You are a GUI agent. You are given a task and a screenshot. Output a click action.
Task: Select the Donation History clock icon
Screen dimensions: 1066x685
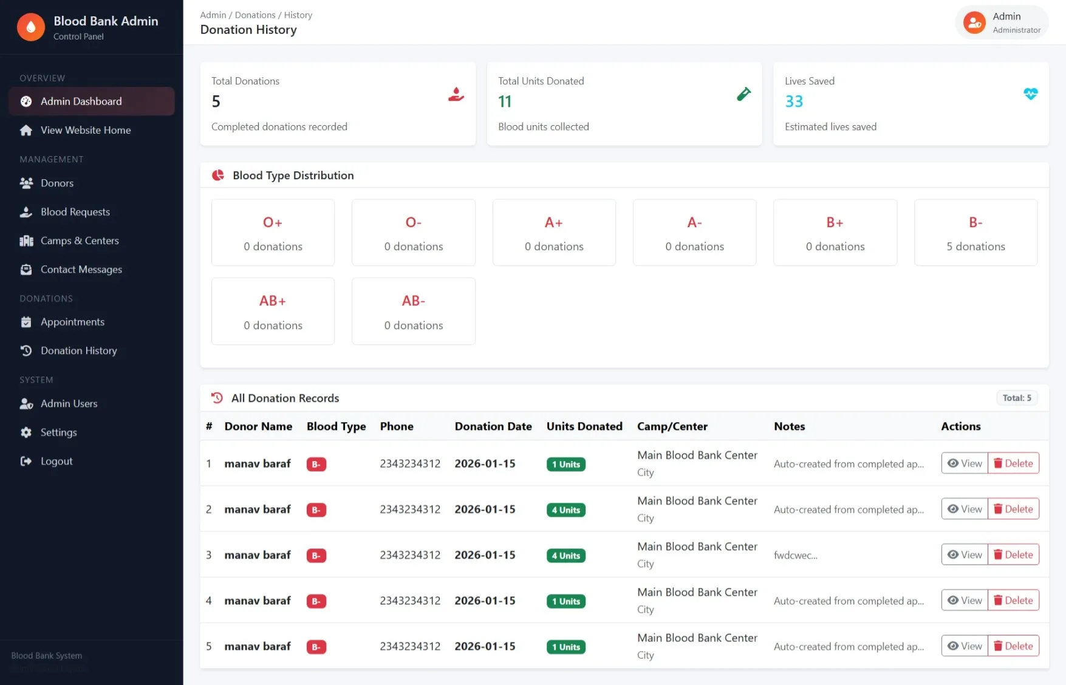(x=26, y=350)
